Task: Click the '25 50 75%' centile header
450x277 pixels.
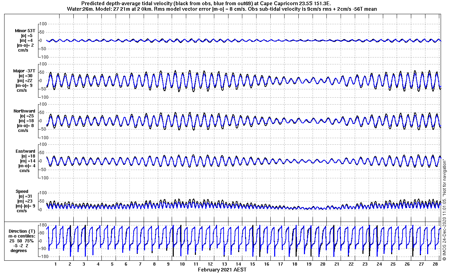Action: 22,241
